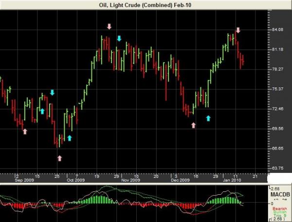Screen dimensions: 292x222
Task: Click the cyan up arrow near Sep 17
Action: (x=42, y=111)
